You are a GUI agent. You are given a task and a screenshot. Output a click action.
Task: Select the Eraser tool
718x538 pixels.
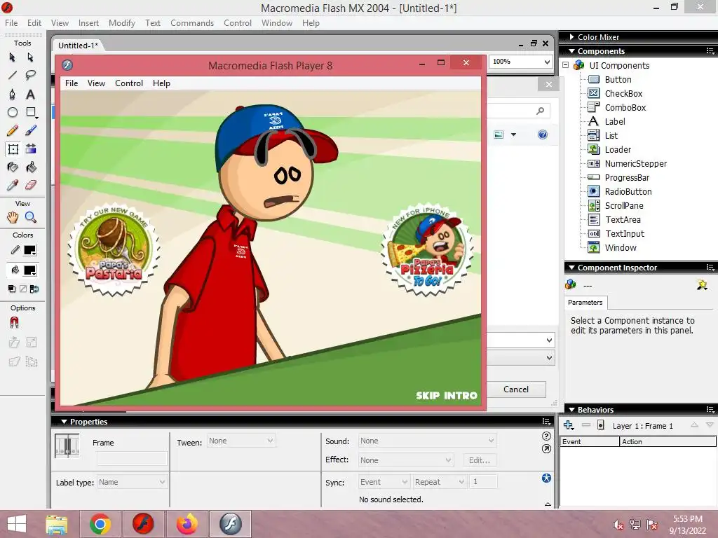[31, 185]
